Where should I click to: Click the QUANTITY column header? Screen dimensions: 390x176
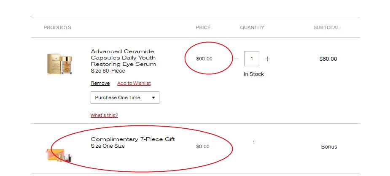[x=252, y=27]
